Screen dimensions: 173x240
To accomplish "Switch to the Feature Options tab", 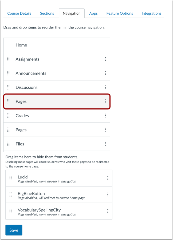I will [x=119, y=13].
